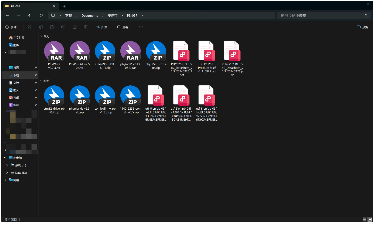Click the Paste clipboard icon
The width and height of the screenshot is (373, 225).
(x=52, y=27)
